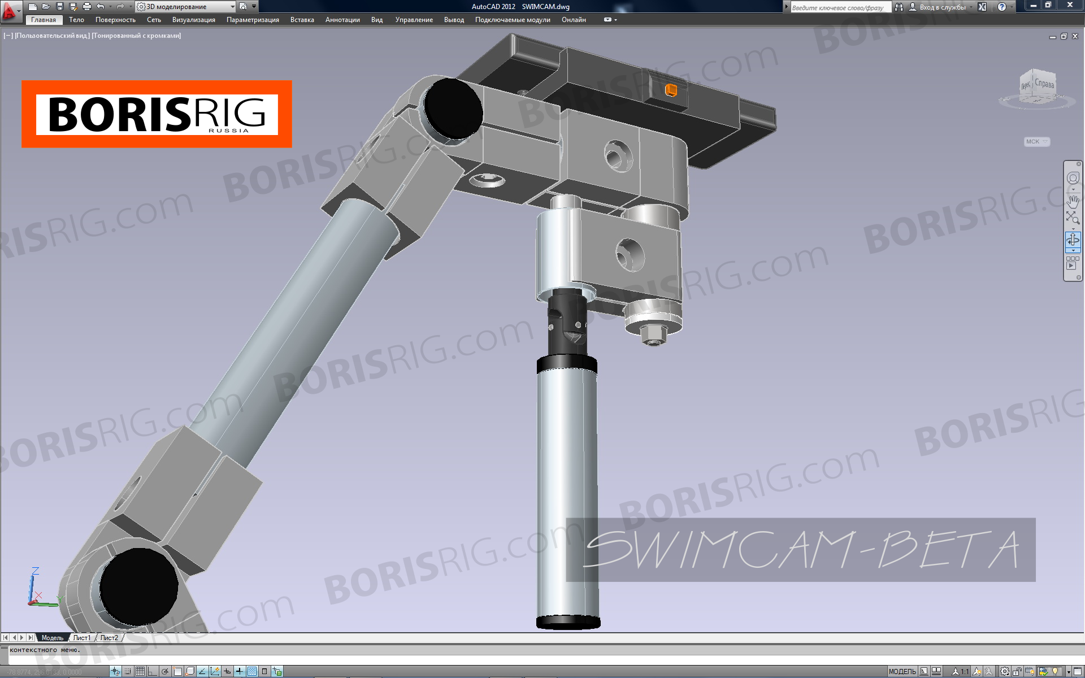This screenshot has height=678, width=1085.
Task: Click the ViewCube Справа face
Action: [x=1044, y=85]
